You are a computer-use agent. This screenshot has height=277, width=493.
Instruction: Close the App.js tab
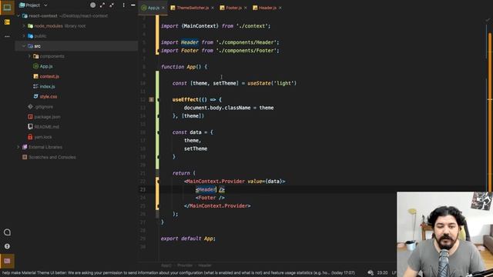(163, 8)
